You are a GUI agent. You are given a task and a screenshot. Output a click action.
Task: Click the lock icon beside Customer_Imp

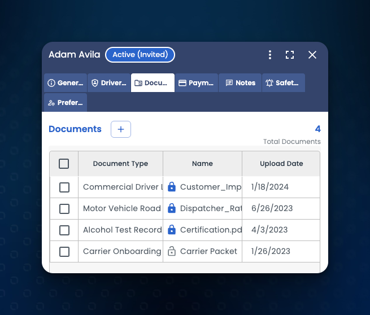tap(172, 187)
